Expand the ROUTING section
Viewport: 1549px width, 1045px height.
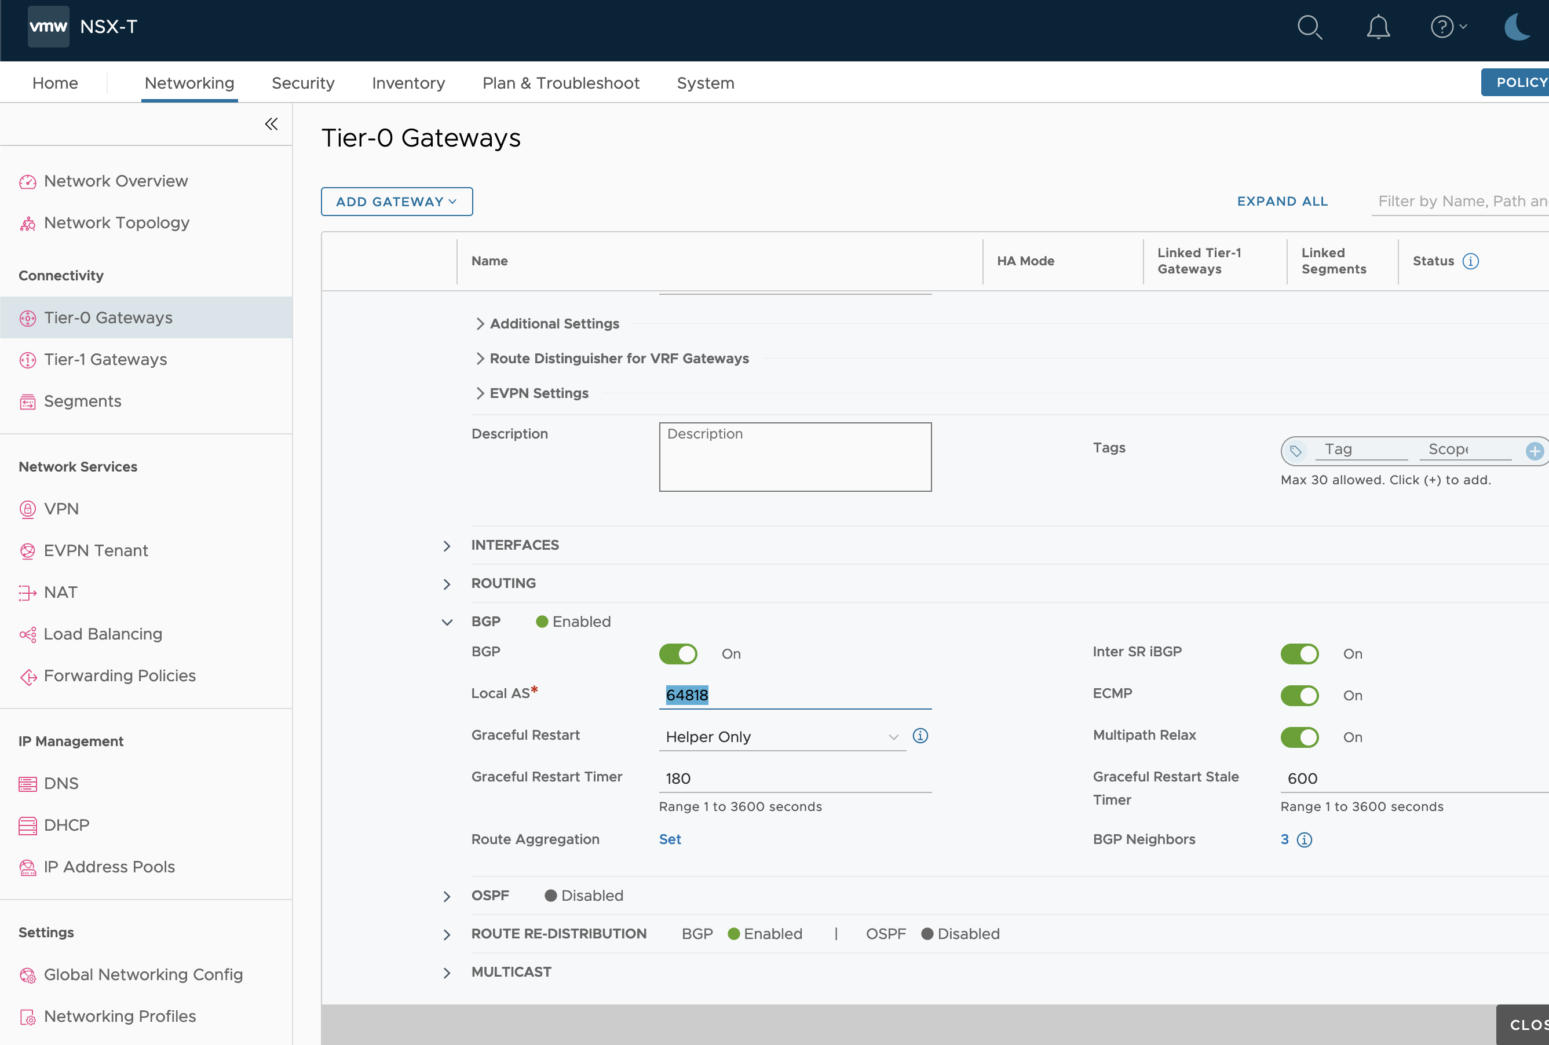click(x=447, y=584)
